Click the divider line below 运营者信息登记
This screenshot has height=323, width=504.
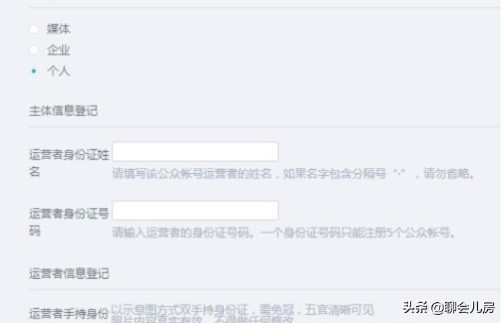265,289
